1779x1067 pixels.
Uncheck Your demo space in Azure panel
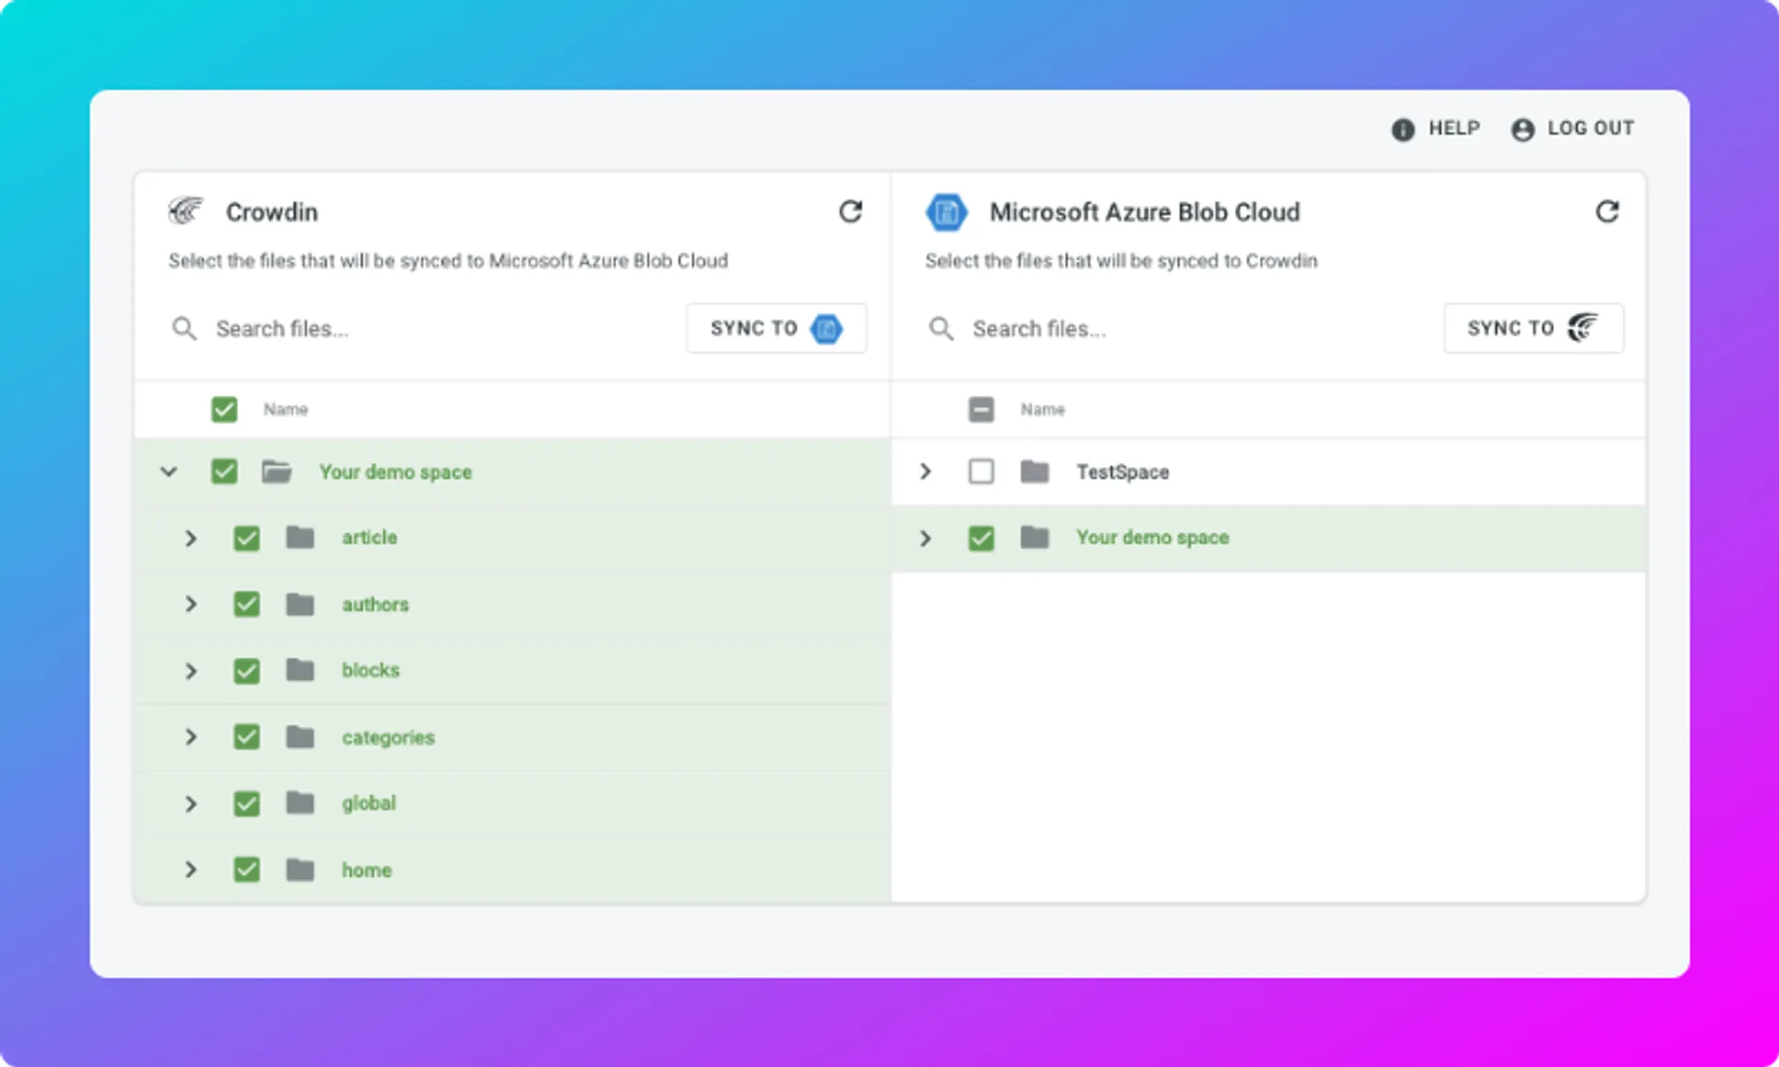pyautogui.click(x=981, y=538)
